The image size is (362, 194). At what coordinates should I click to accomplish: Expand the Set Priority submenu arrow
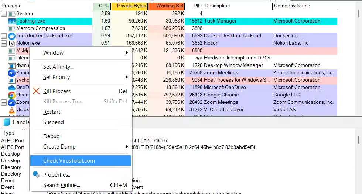pyautogui.click(x=127, y=77)
